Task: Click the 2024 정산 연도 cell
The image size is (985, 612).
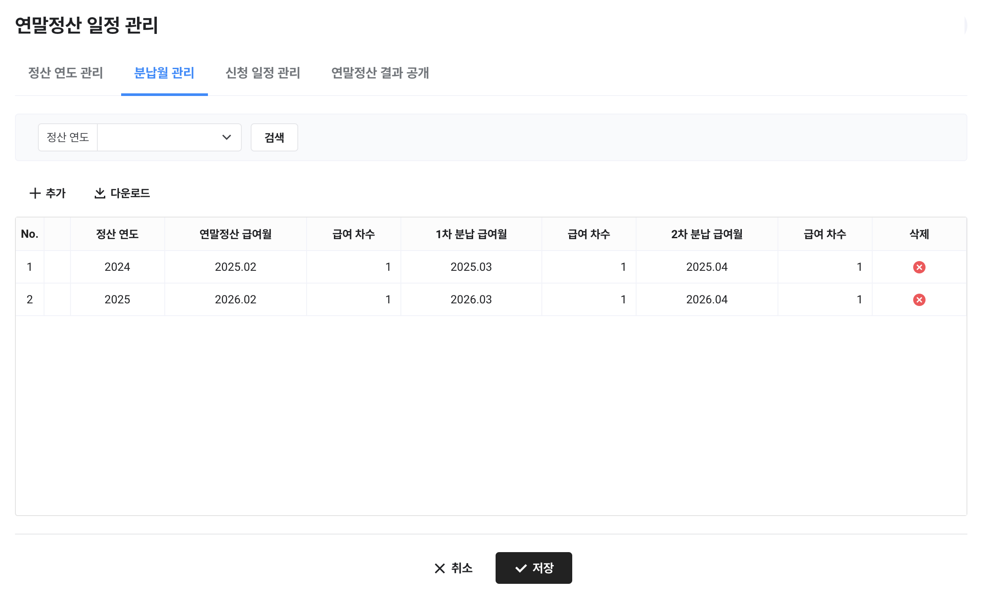Action: pos(117,267)
